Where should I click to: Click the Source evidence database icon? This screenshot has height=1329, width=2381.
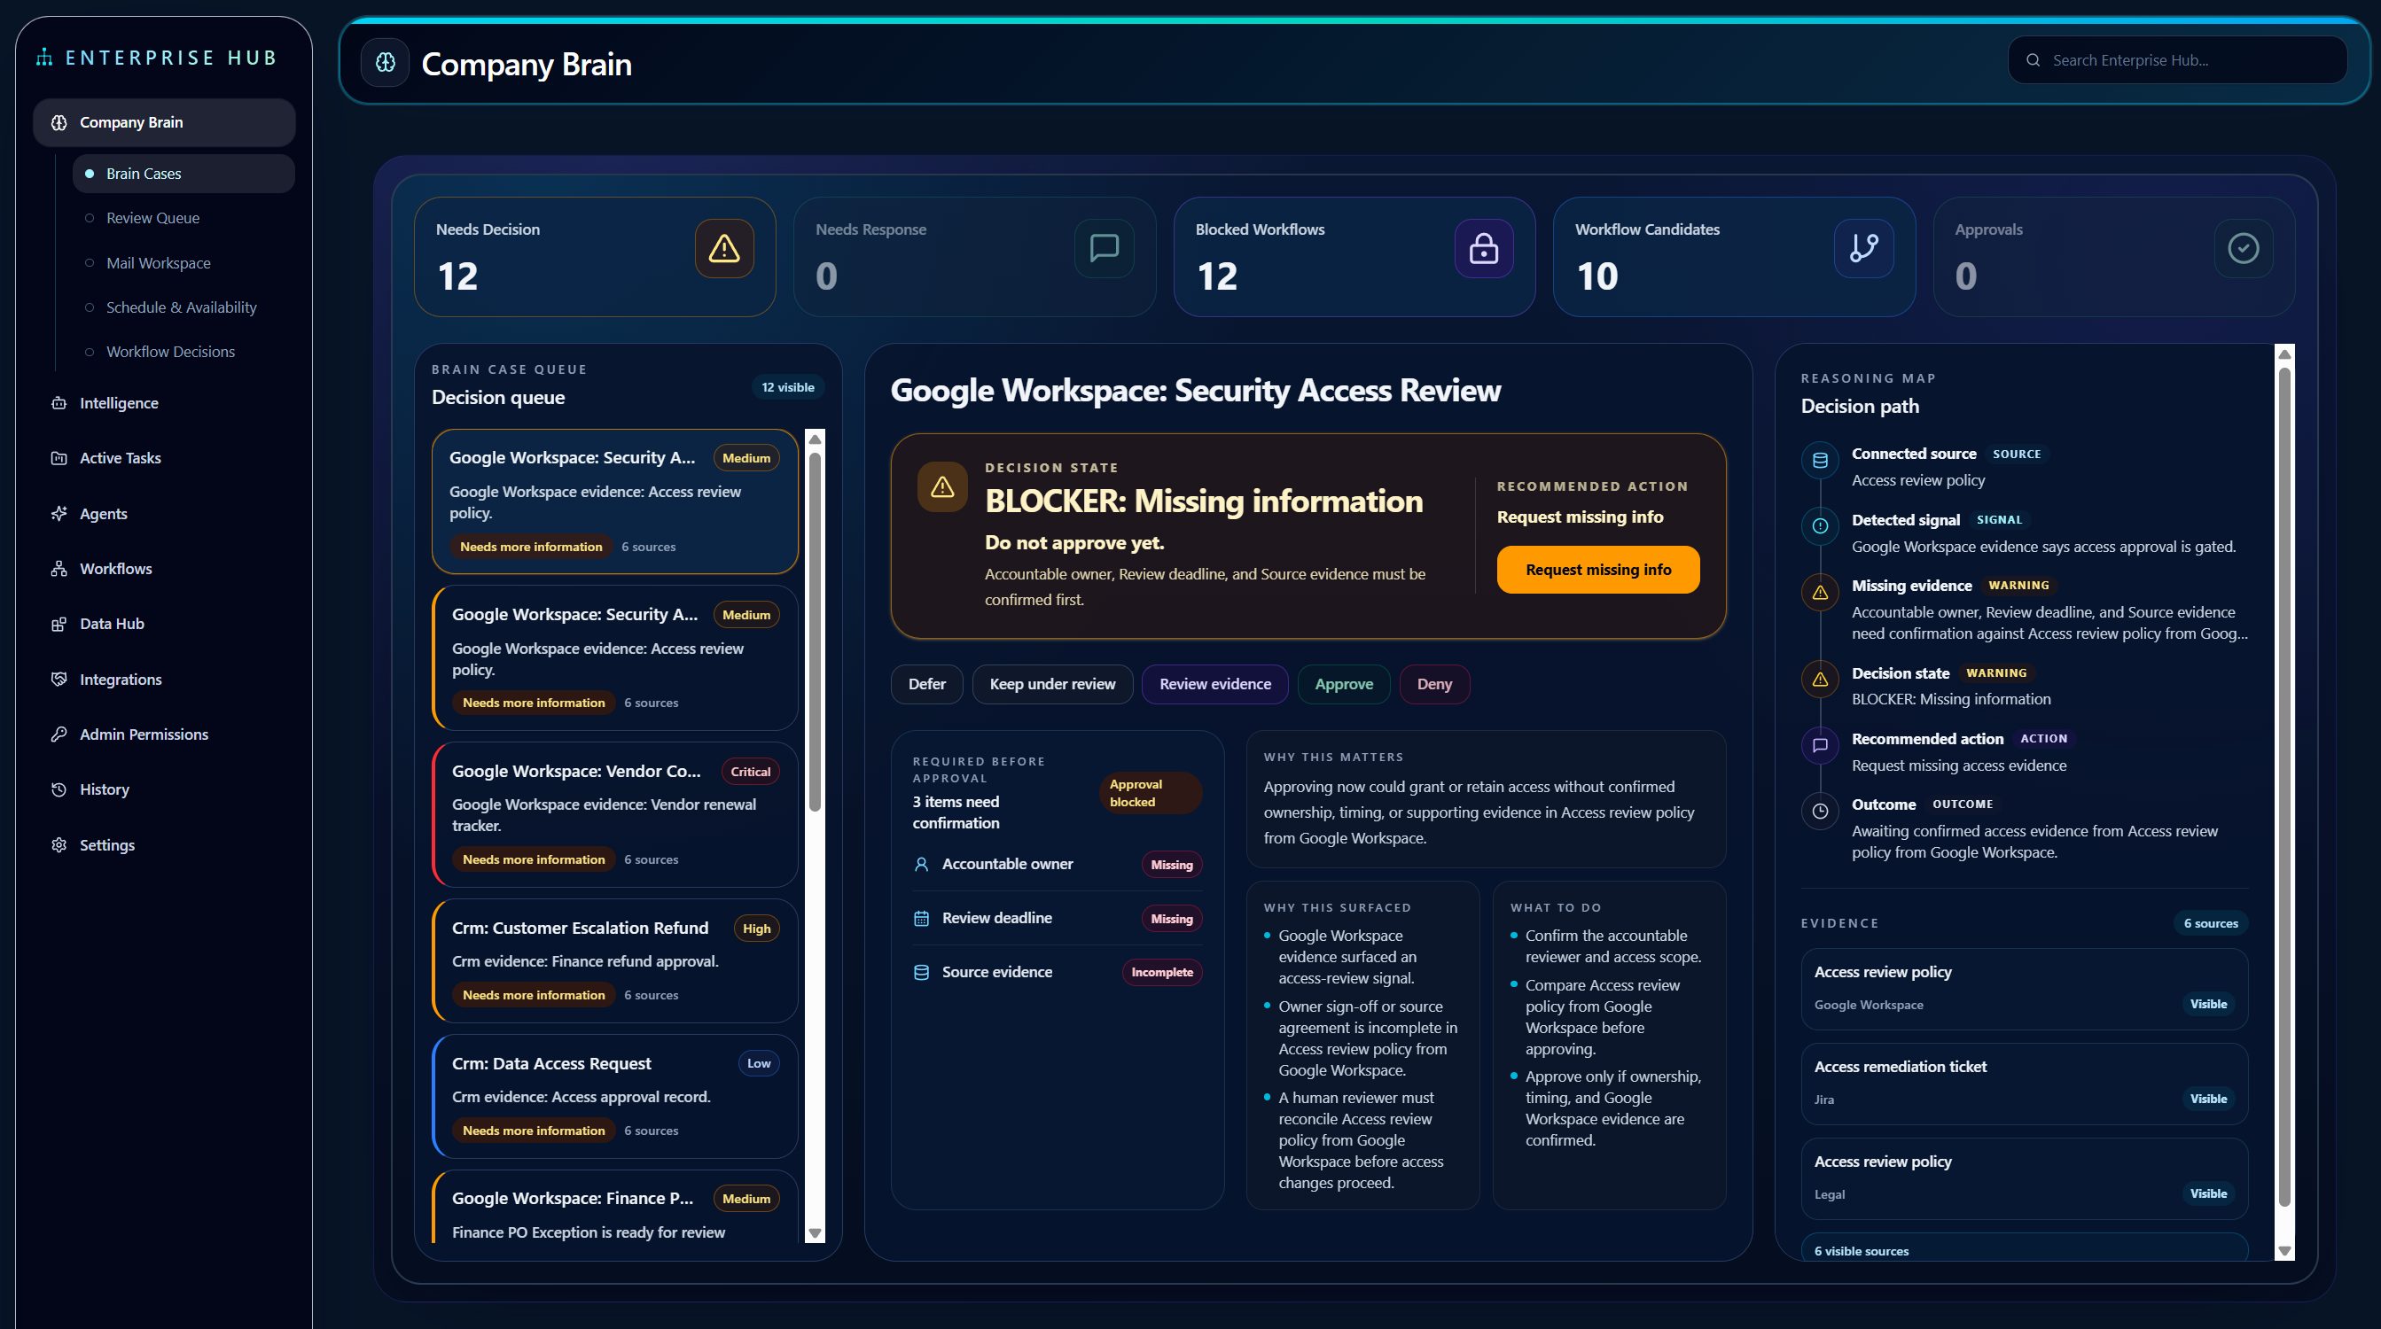pos(922,973)
